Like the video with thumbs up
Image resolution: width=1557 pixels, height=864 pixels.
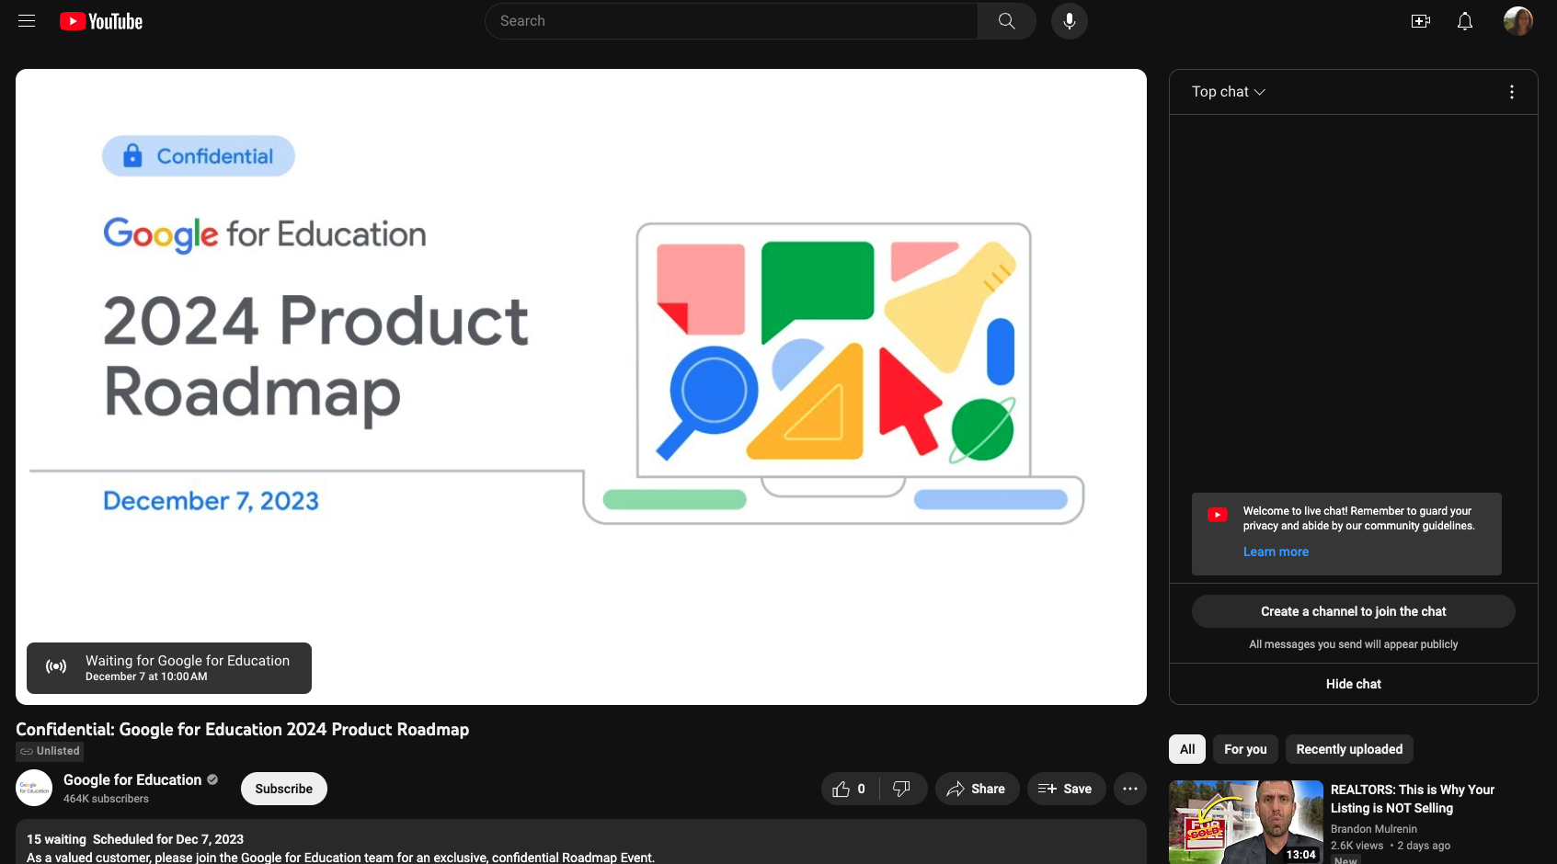tap(850, 789)
